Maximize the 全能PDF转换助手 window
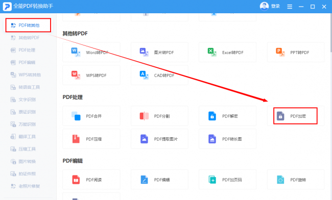This screenshot has width=332, height=200. [x=313, y=7]
